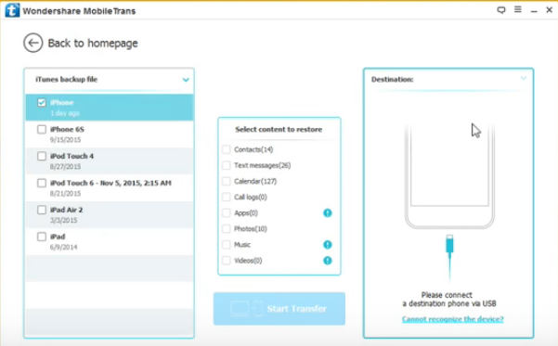Click the Destination: label
Screen dimensions: 558x346
coord(392,79)
